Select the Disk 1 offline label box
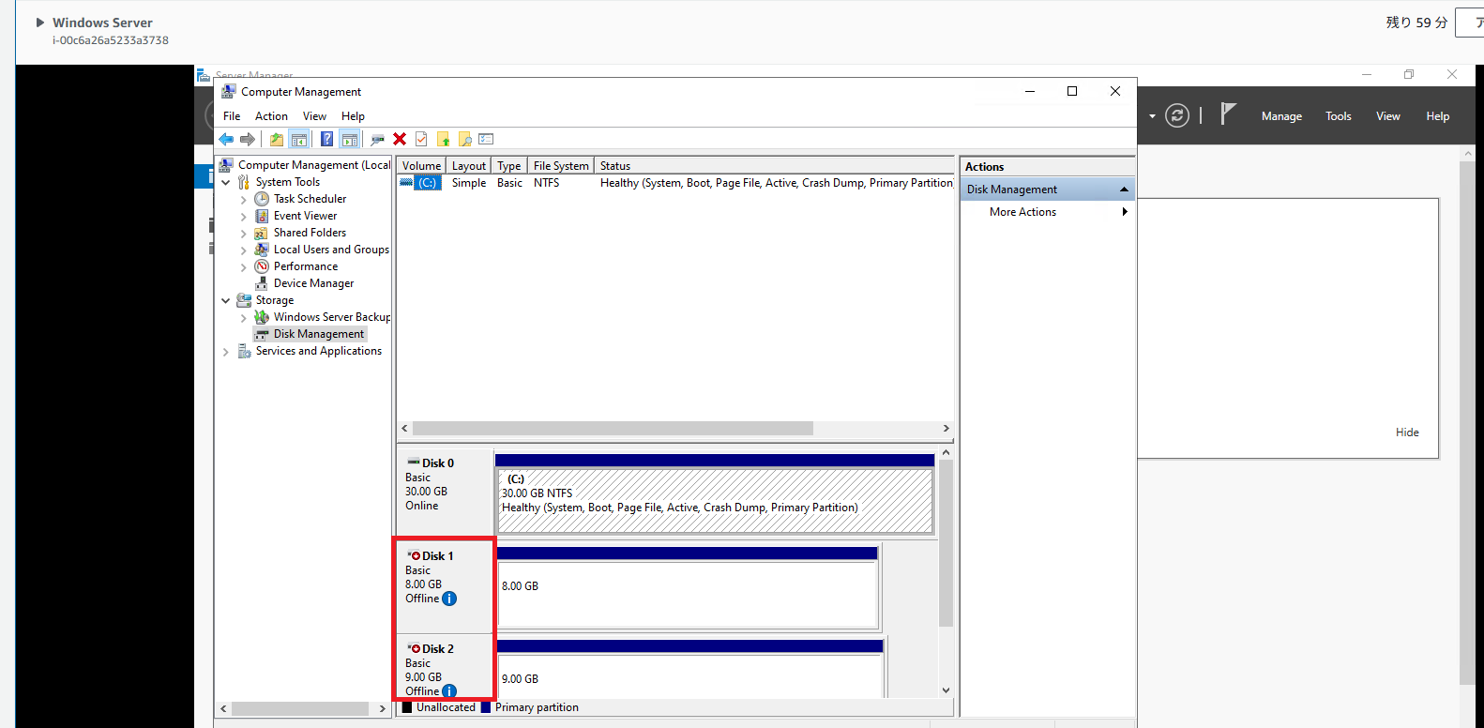 445,586
